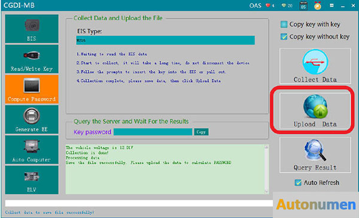359x218 pixels.
Task: Open the EIS module in the sidebar
Action: coord(32,29)
